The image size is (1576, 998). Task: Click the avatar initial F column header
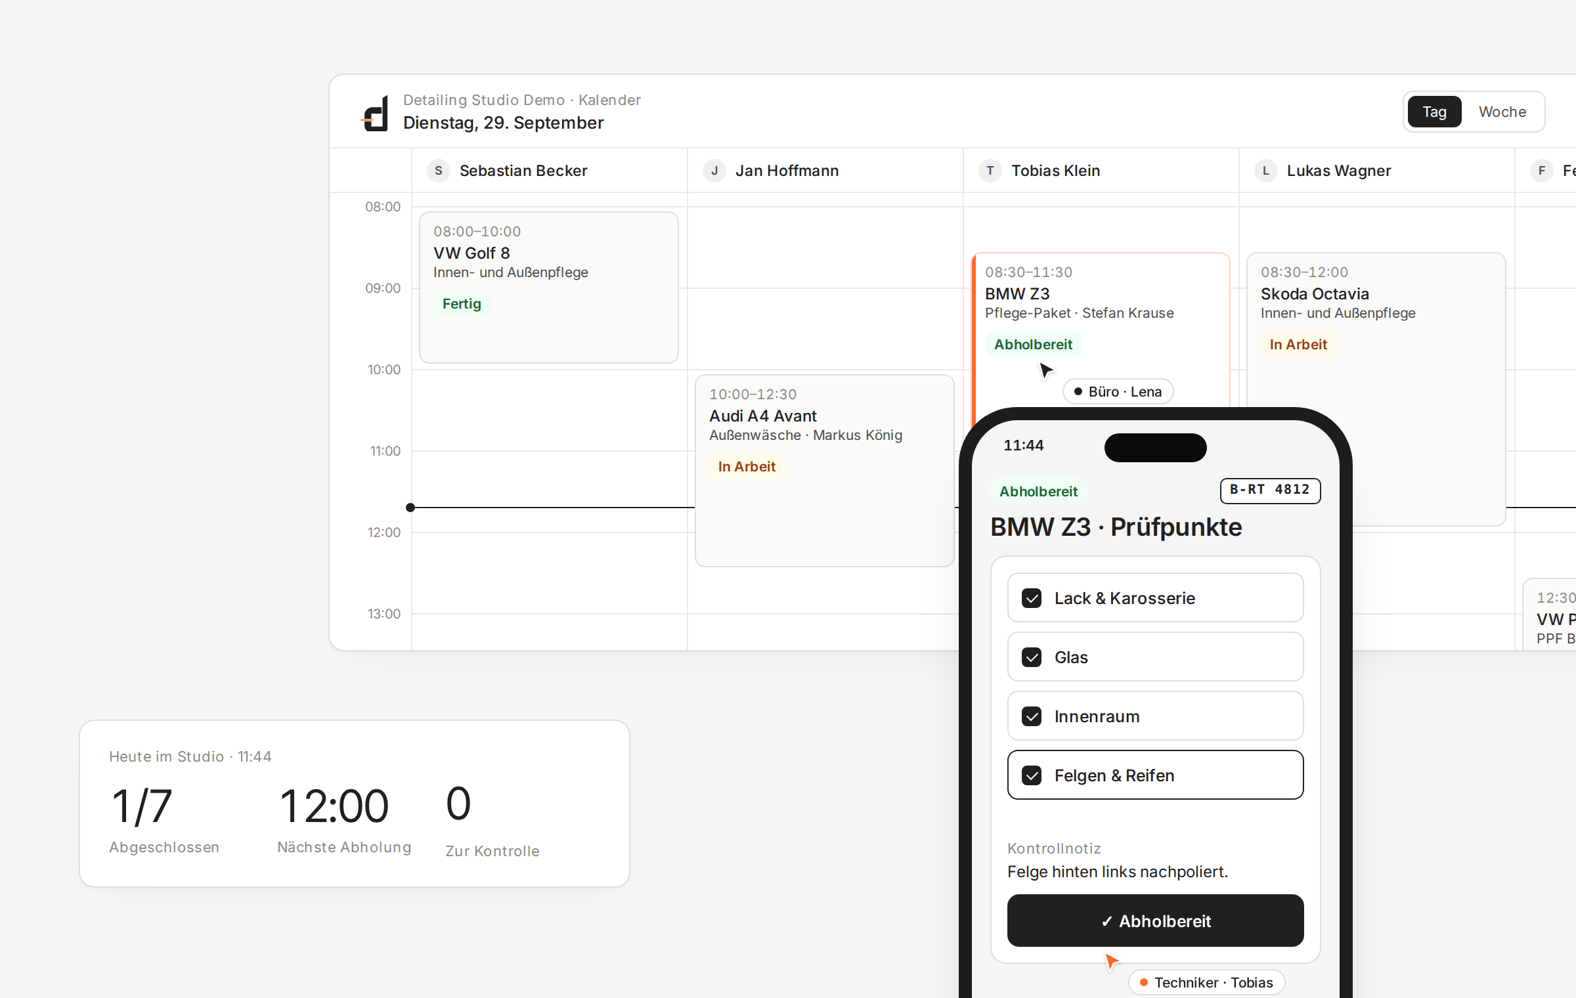point(1542,171)
